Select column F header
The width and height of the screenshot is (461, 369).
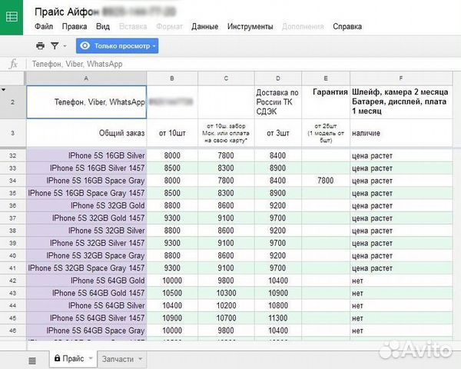tap(401, 78)
